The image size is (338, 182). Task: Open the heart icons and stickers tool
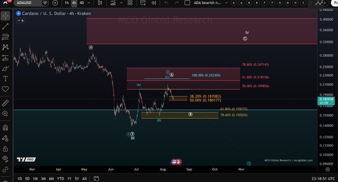coord(5,89)
